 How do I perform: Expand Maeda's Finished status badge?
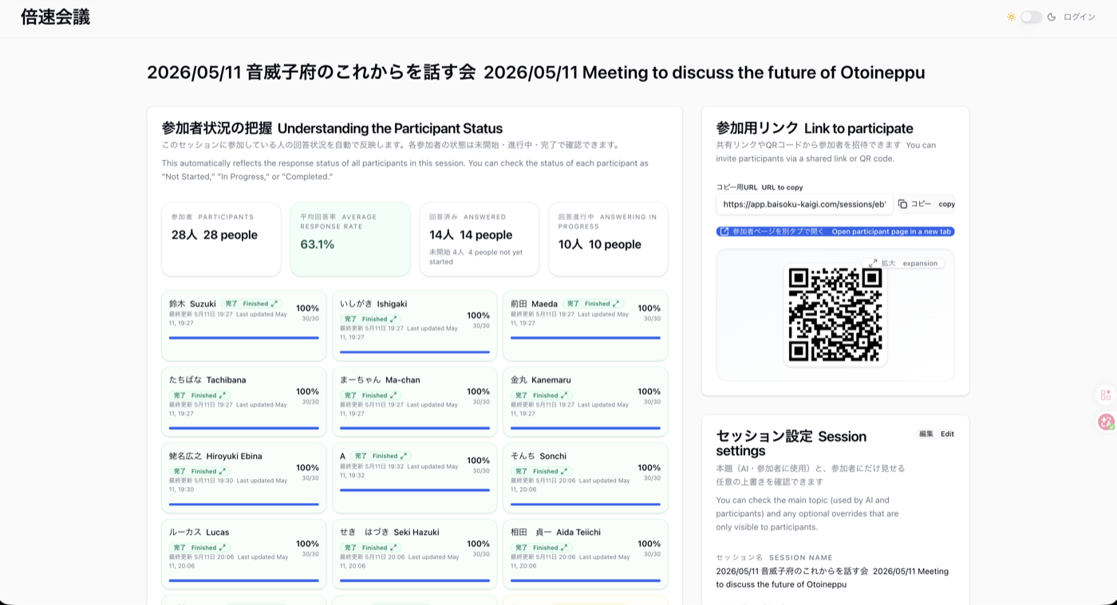594,304
